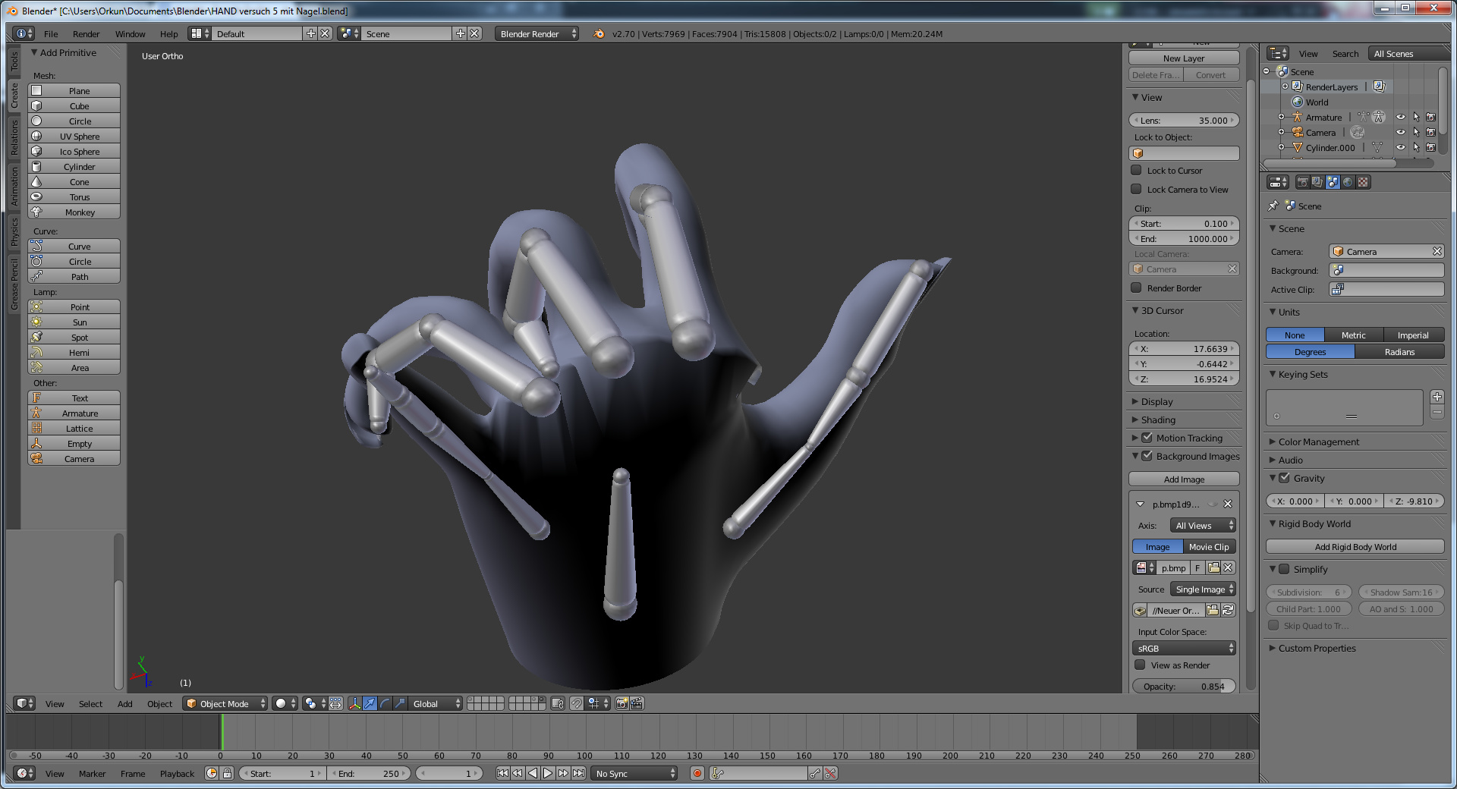
Task: Open the Global orientation dropdown
Action: (436, 704)
